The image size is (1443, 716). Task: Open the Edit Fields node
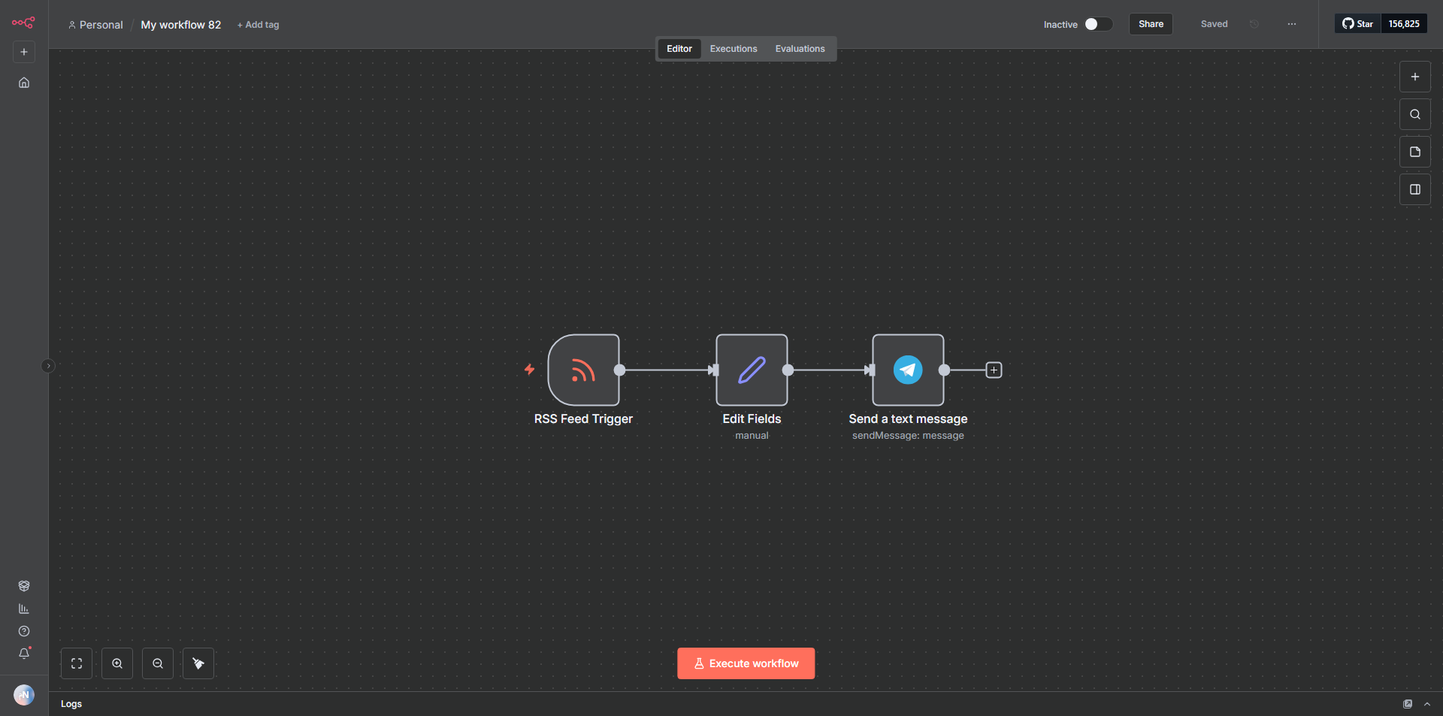pyautogui.click(x=752, y=370)
